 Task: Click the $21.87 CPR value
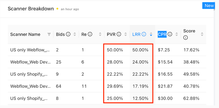click(165, 86)
